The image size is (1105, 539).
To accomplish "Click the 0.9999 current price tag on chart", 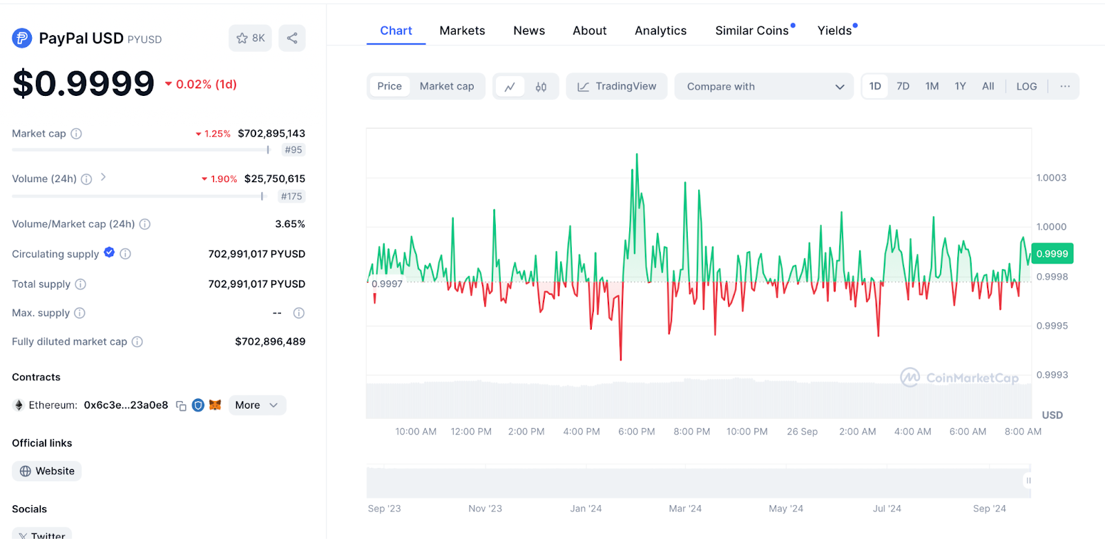I will [x=1052, y=254].
